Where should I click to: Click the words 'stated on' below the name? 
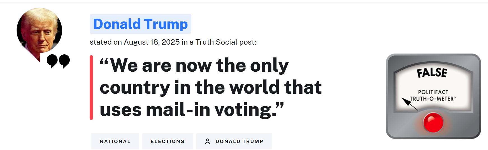point(105,42)
